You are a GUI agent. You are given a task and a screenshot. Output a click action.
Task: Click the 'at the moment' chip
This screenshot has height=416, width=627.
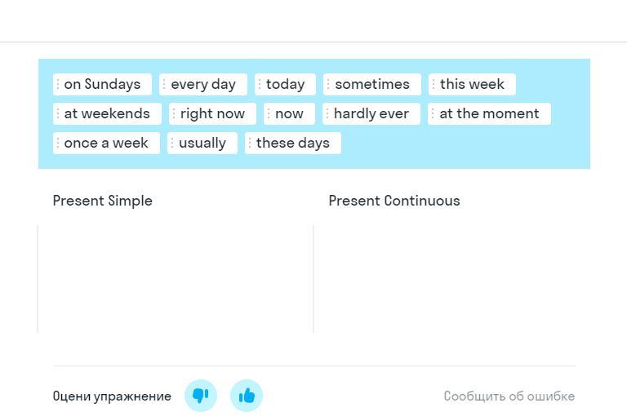[x=489, y=113]
